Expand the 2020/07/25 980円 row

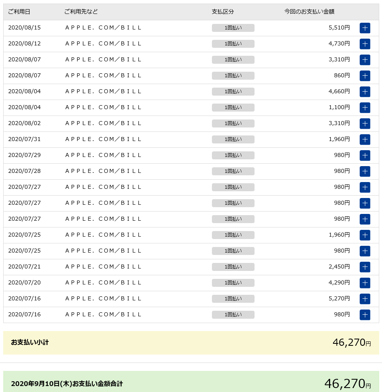pyautogui.click(x=365, y=251)
